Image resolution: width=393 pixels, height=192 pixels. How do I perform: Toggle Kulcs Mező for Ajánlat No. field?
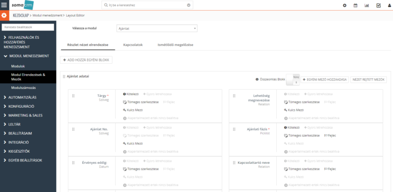tap(133, 143)
